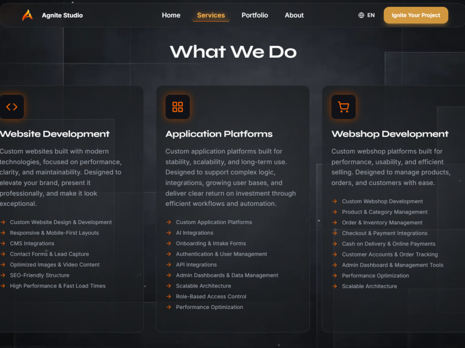Open the EN language selector

tap(366, 15)
